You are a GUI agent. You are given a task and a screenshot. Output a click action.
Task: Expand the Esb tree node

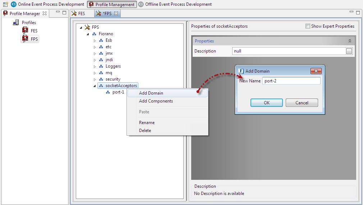(x=95, y=41)
